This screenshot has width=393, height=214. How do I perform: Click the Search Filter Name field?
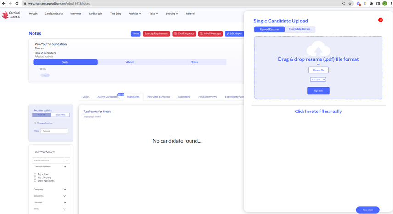tap(48, 160)
